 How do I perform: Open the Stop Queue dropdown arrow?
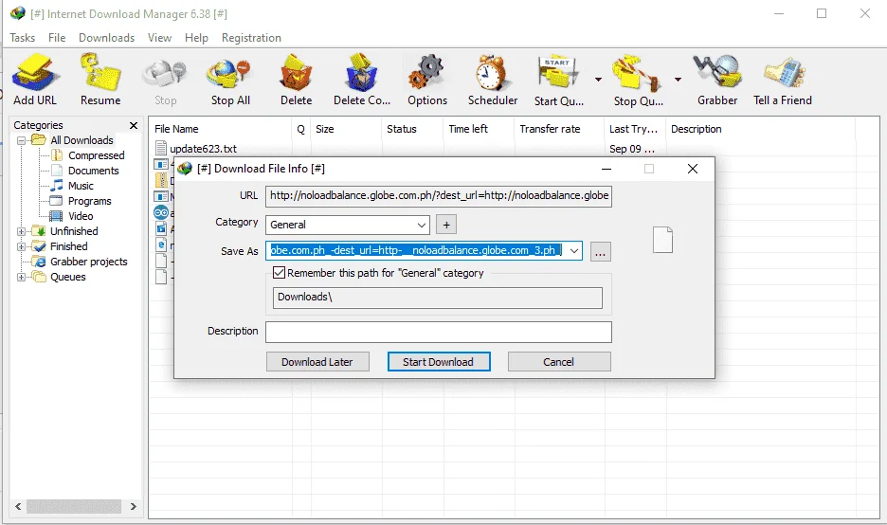(678, 80)
